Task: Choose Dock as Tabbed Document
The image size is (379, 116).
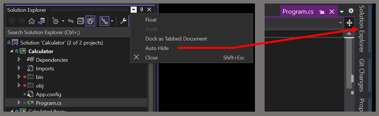Action: (176, 38)
